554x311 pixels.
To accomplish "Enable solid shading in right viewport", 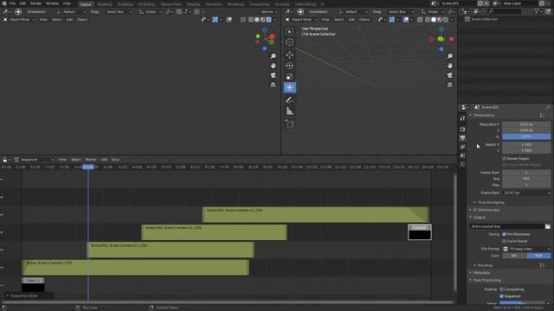I will pos(434,20).
